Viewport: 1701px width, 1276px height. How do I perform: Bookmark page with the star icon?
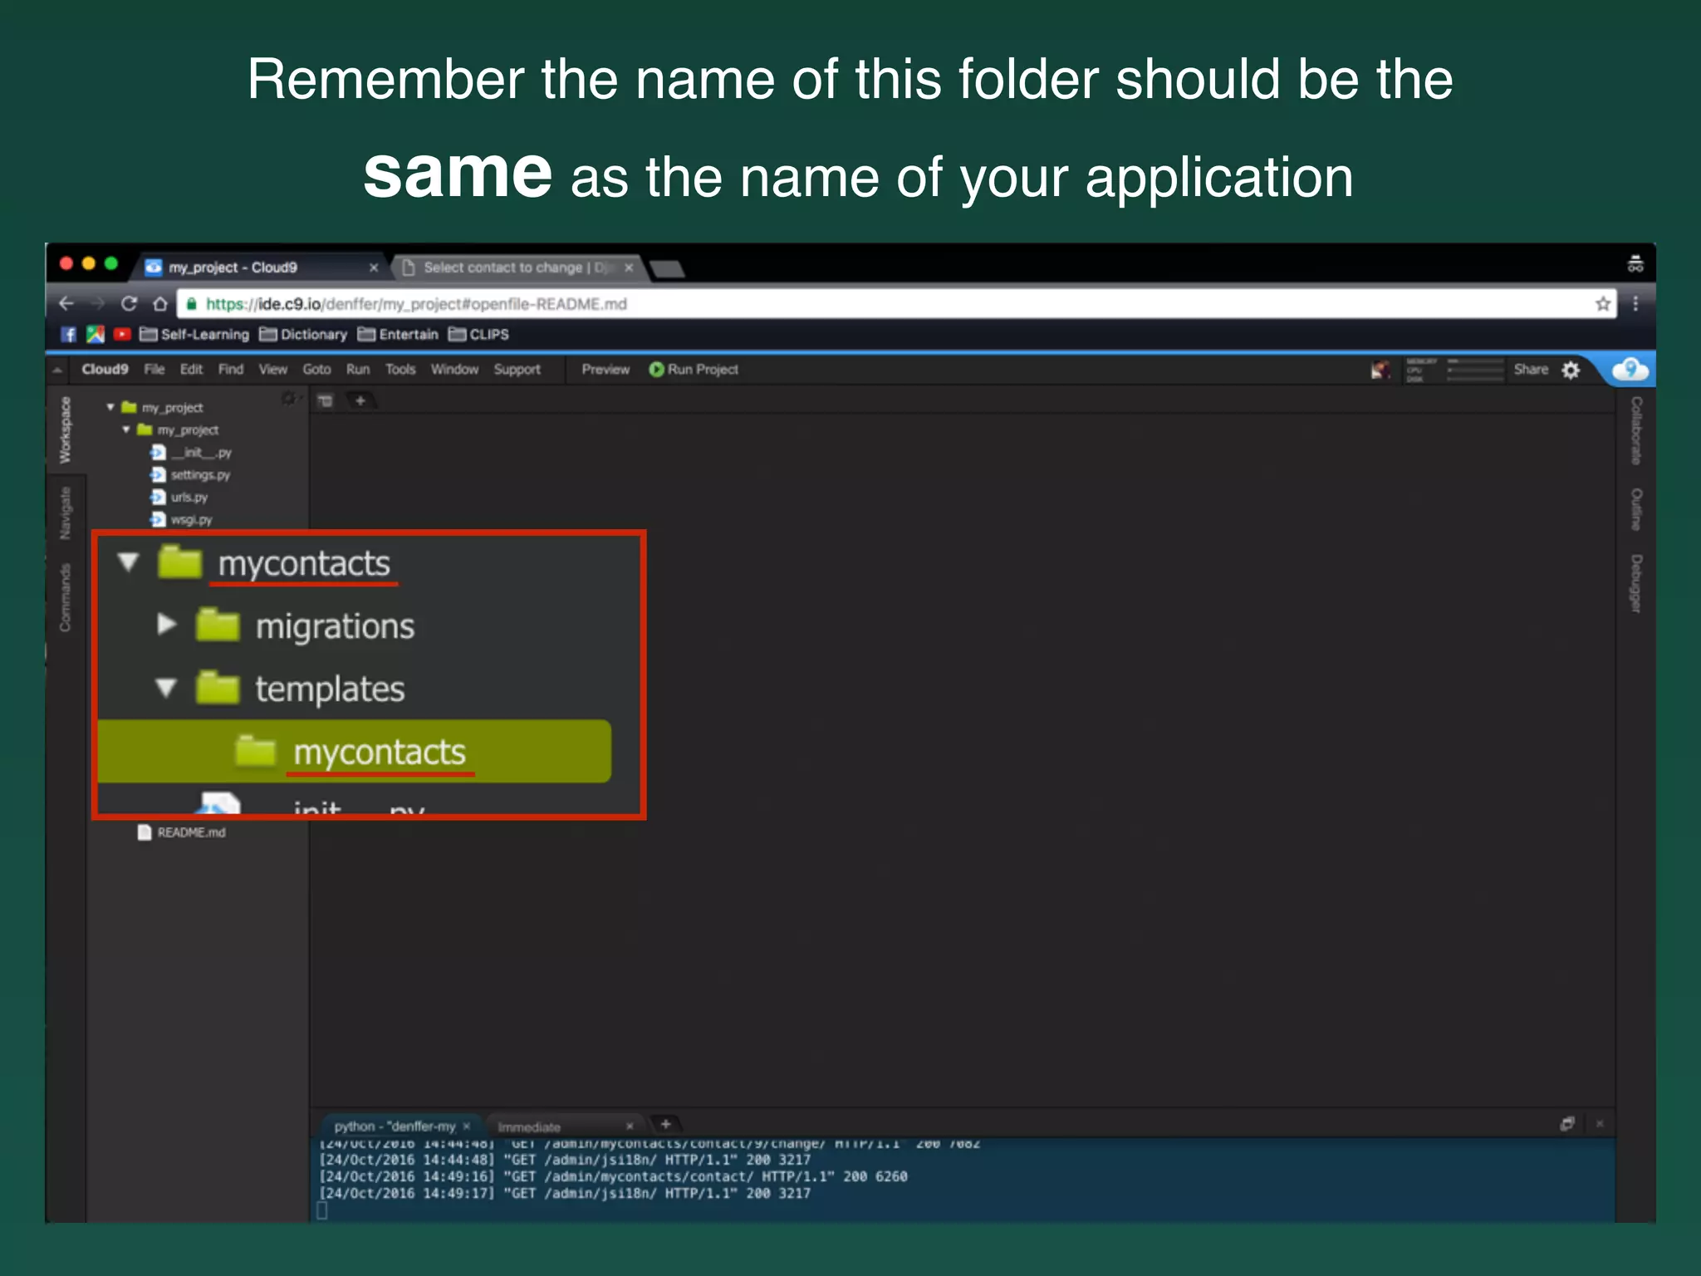click(x=1603, y=304)
